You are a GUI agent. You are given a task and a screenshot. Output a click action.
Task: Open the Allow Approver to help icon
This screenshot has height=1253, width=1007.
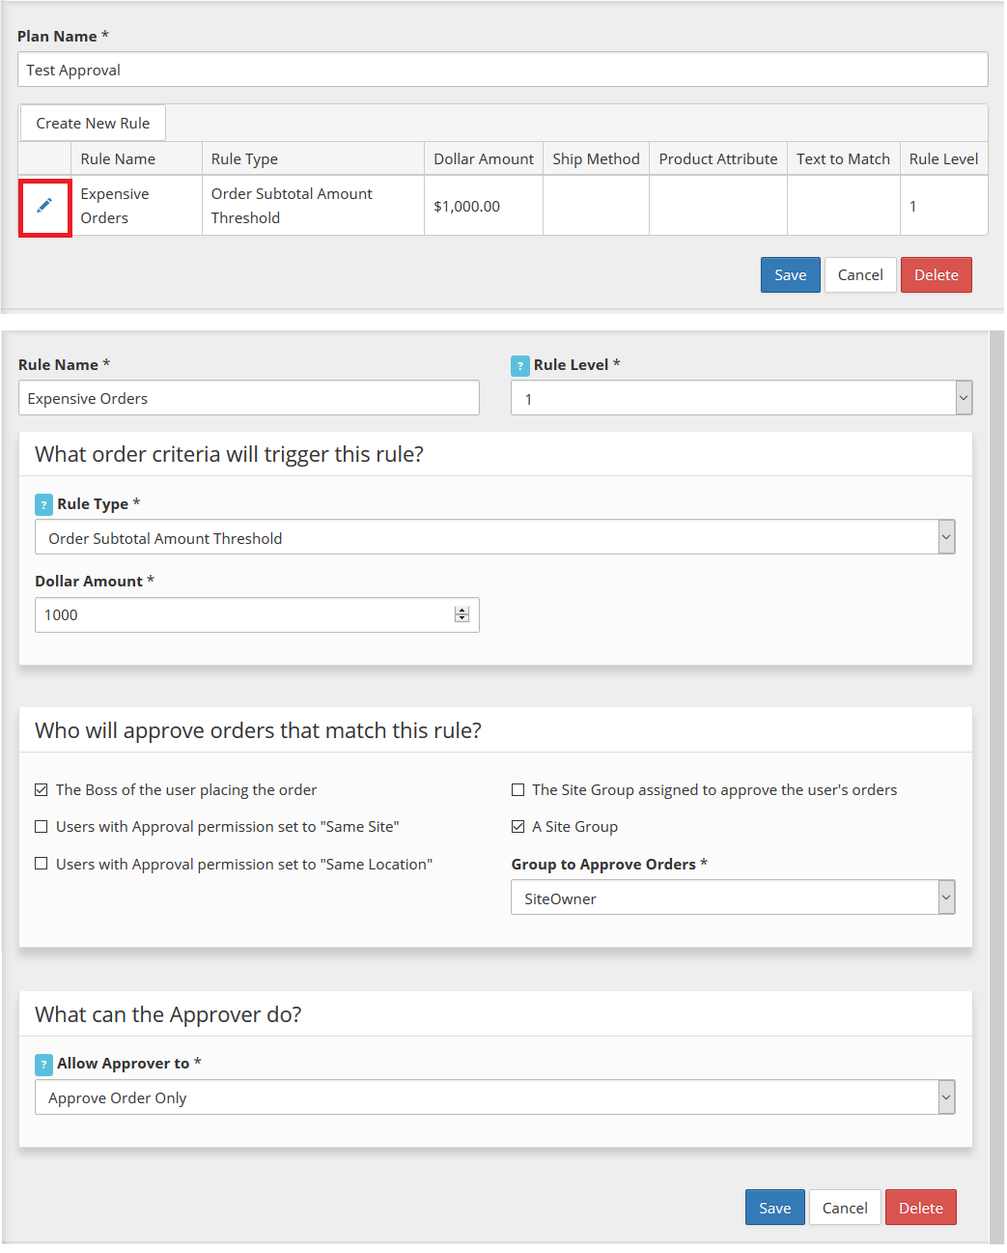pos(43,1064)
